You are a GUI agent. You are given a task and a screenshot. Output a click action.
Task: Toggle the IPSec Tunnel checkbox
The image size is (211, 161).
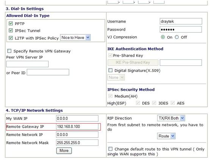[11, 31]
